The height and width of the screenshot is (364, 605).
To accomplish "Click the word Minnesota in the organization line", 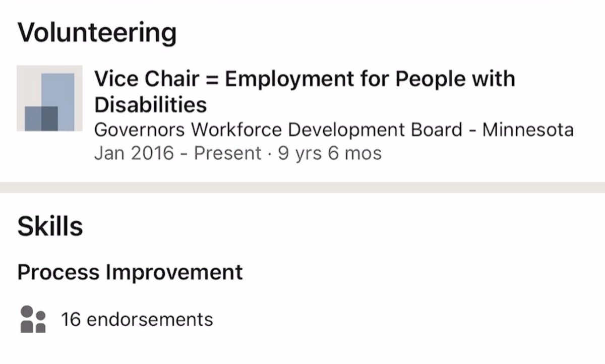I will point(528,130).
